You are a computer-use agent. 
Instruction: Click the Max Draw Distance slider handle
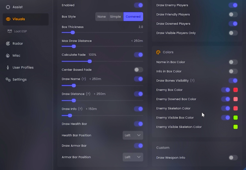[74, 46]
